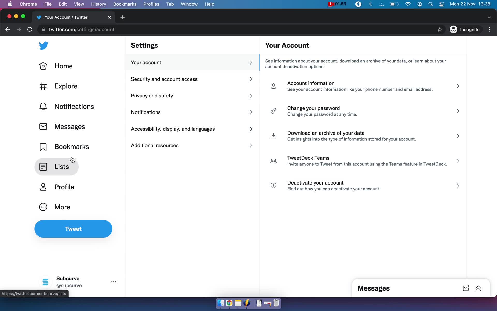Click the blue Tweet button
This screenshot has height=311, width=497.
coord(73,229)
